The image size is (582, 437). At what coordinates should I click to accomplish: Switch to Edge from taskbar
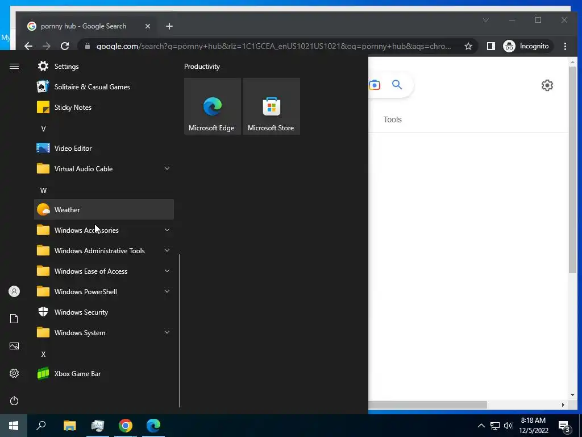point(153,426)
